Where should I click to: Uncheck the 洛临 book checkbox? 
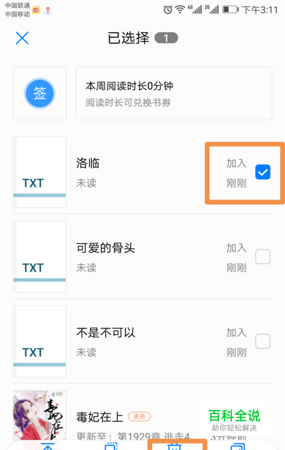tap(263, 172)
